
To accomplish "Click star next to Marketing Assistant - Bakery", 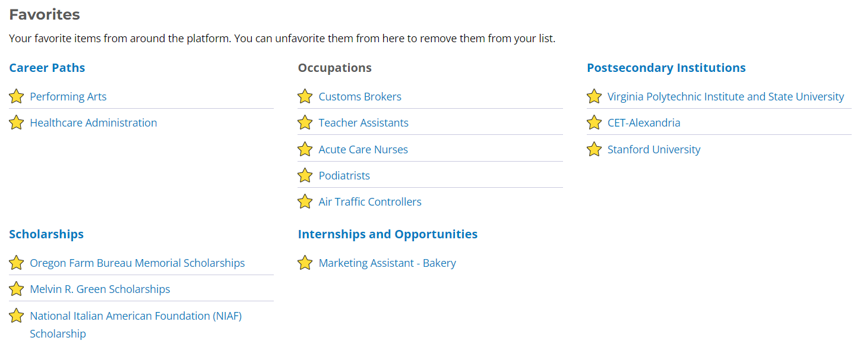I will 305,263.
